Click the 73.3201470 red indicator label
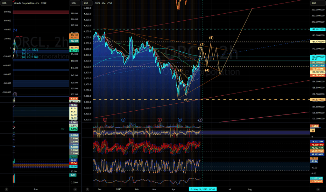 pyautogui.click(x=318, y=145)
